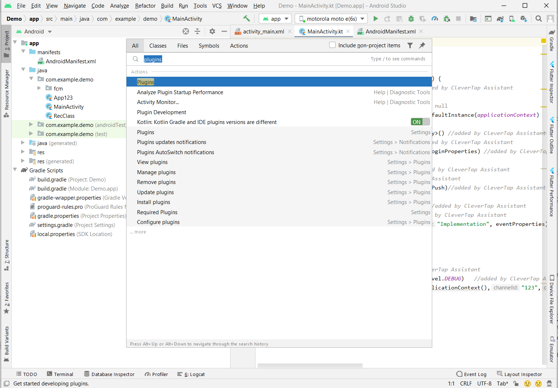This screenshot has width=558, height=388.
Task: Click Attach Debugger to Android Process icon
Action: [x=447, y=19]
